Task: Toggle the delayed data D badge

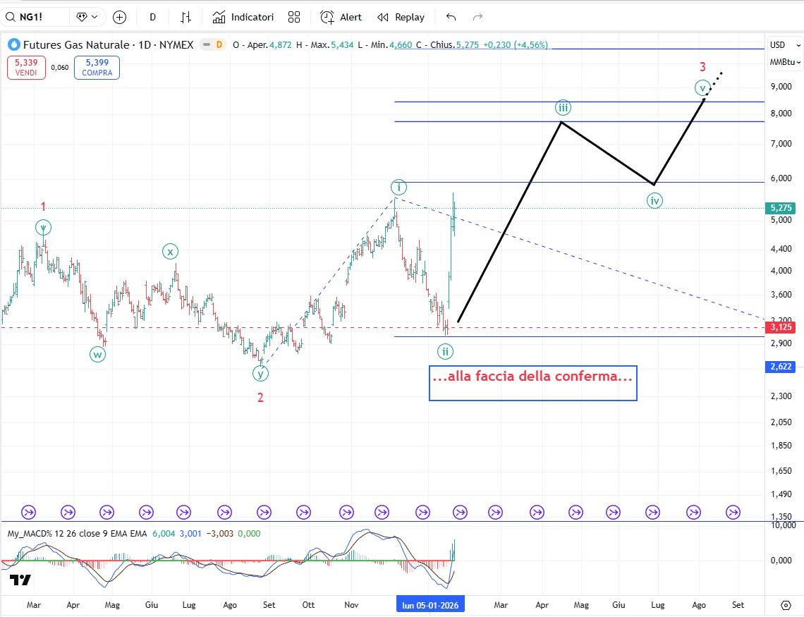Action: pos(219,45)
